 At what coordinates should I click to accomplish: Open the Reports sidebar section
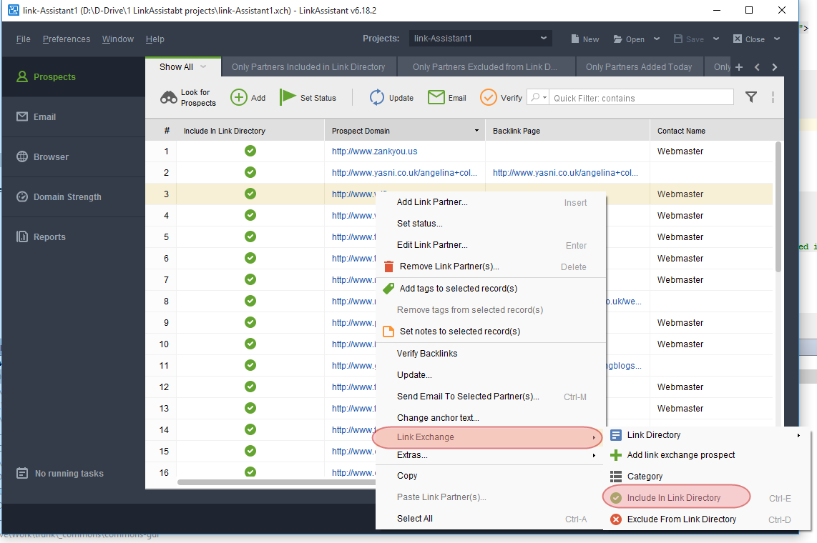click(74, 237)
